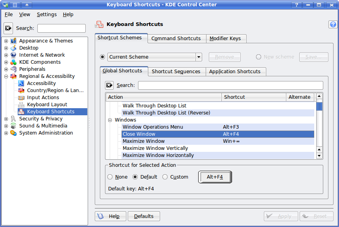Click the Security & Privacy icon

pyautogui.click(x=13, y=119)
